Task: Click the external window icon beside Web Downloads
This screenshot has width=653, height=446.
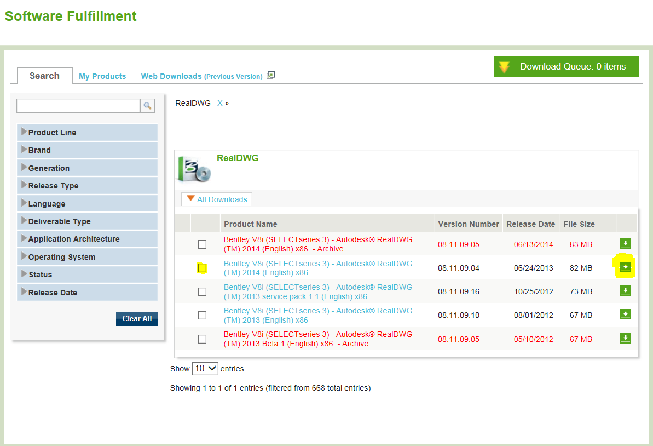Action: coord(271,75)
